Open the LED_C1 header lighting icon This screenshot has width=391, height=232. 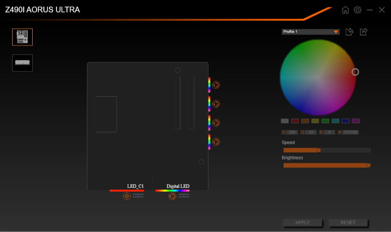(x=126, y=196)
